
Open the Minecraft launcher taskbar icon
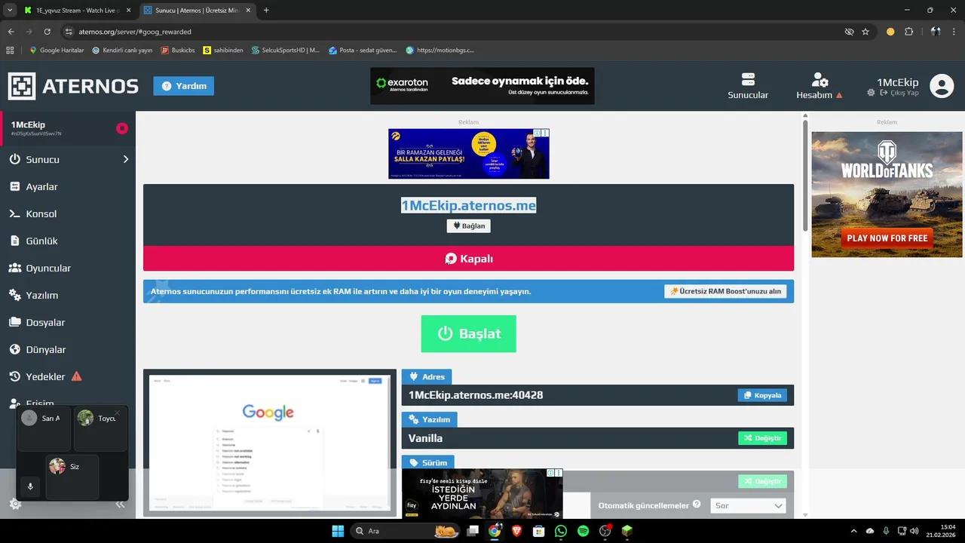(x=627, y=531)
